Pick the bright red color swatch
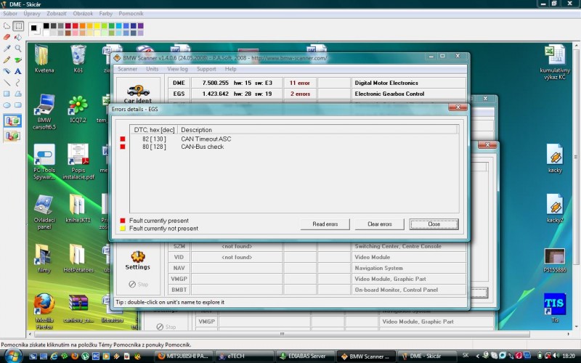The height and width of the screenshot is (363, 581). [x=76, y=25]
